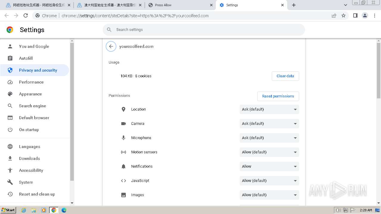Open File Explorer from the taskbar
The image size is (381, 214).
34,210
